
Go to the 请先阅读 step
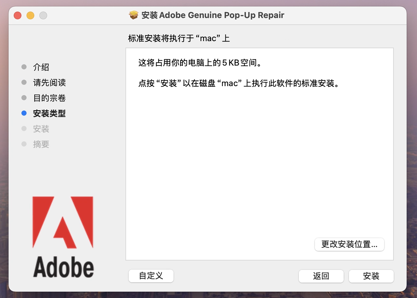49,83
